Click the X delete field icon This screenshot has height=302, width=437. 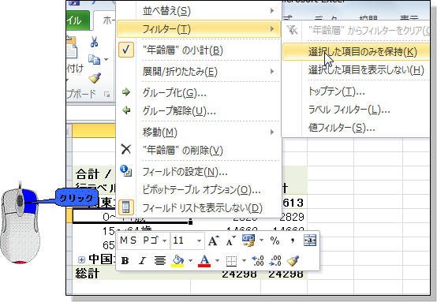coord(126,149)
